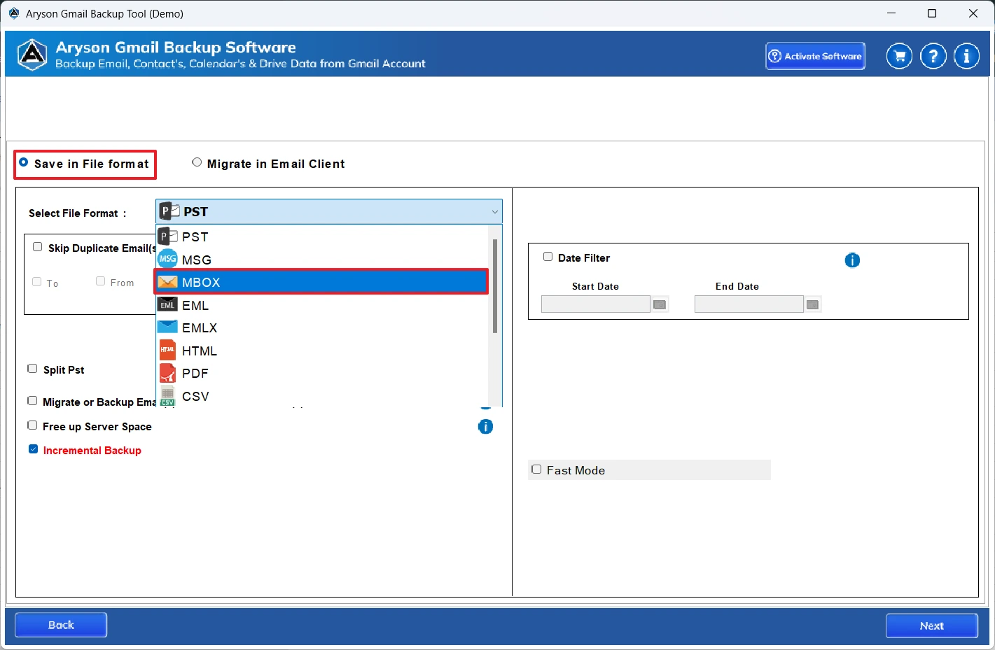Click the Date Filter info icon
This screenshot has width=995, height=650.
pyautogui.click(x=852, y=260)
